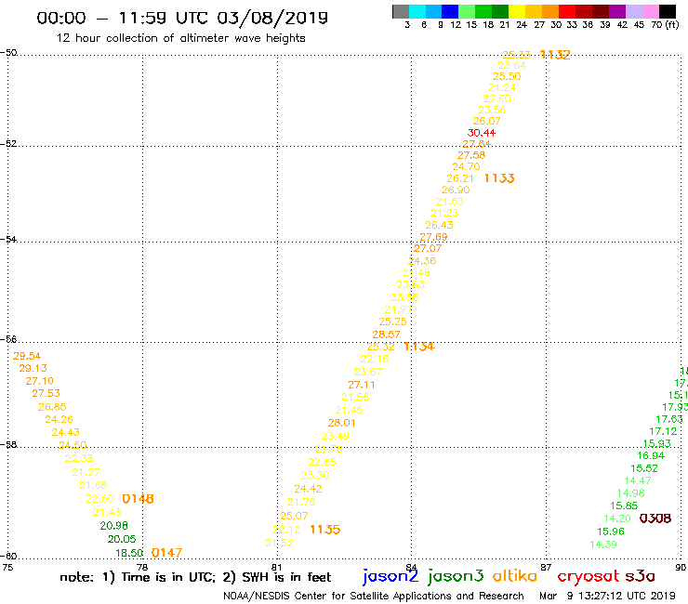
Task: Select the 28.57 orange wave value
Action: pyautogui.click(x=386, y=335)
